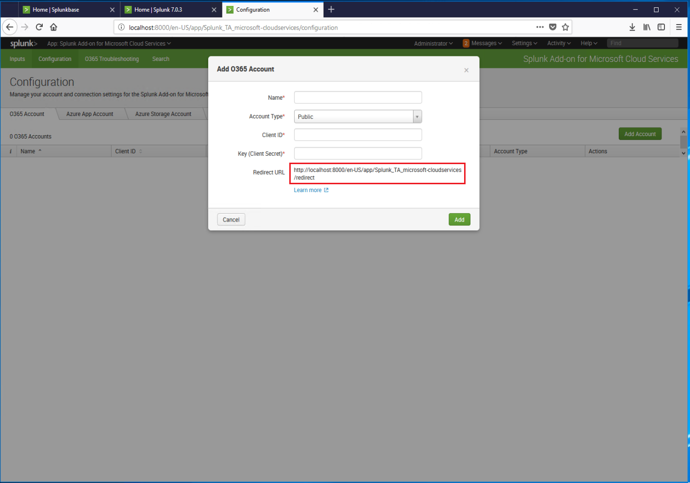Open the downloads panel icon
This screenshot has height=483, width=690.
(632, 27)
